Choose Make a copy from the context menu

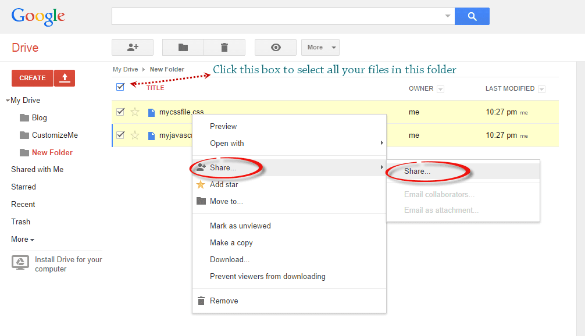[x=230, y=242]
